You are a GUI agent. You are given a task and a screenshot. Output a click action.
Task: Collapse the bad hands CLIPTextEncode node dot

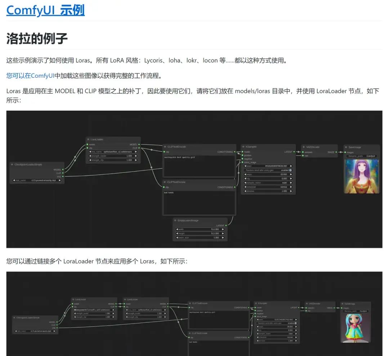point(165,182)
